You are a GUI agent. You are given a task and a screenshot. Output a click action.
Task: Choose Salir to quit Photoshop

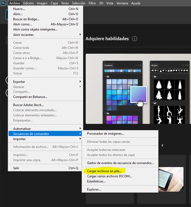[45, 168]
